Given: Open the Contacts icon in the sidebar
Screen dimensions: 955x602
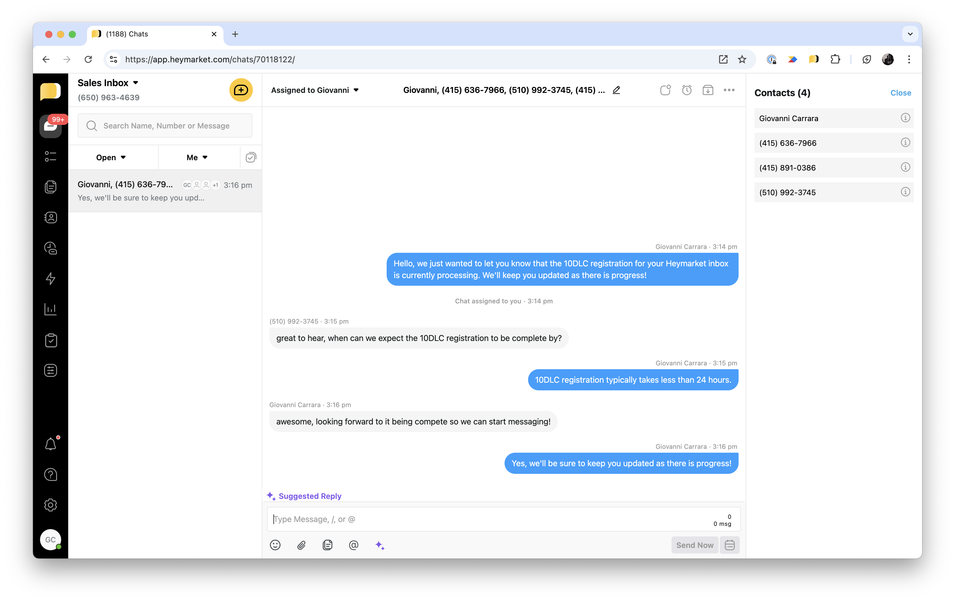Looking at the screenshot, I should tap(51, 217).
